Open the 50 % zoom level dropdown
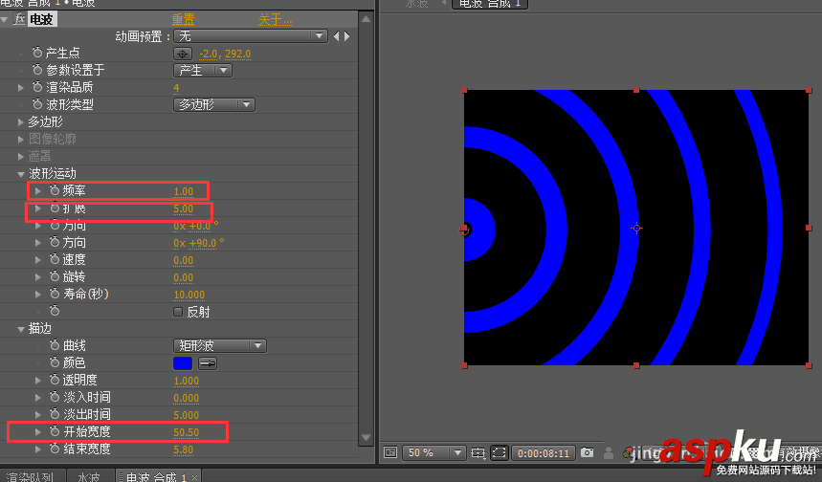The image size is (822, 482). 433,452
